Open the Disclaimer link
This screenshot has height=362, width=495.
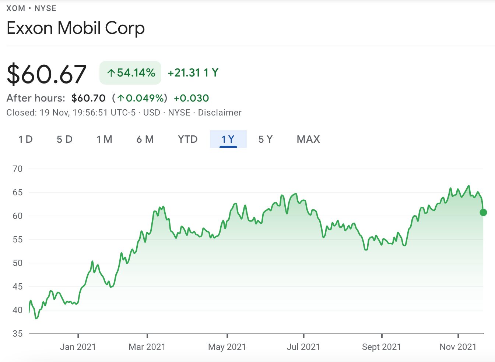[220, 113]
